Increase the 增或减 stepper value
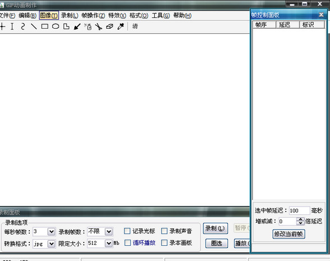This screenshot has width=330, height=261. coord(300,219)
